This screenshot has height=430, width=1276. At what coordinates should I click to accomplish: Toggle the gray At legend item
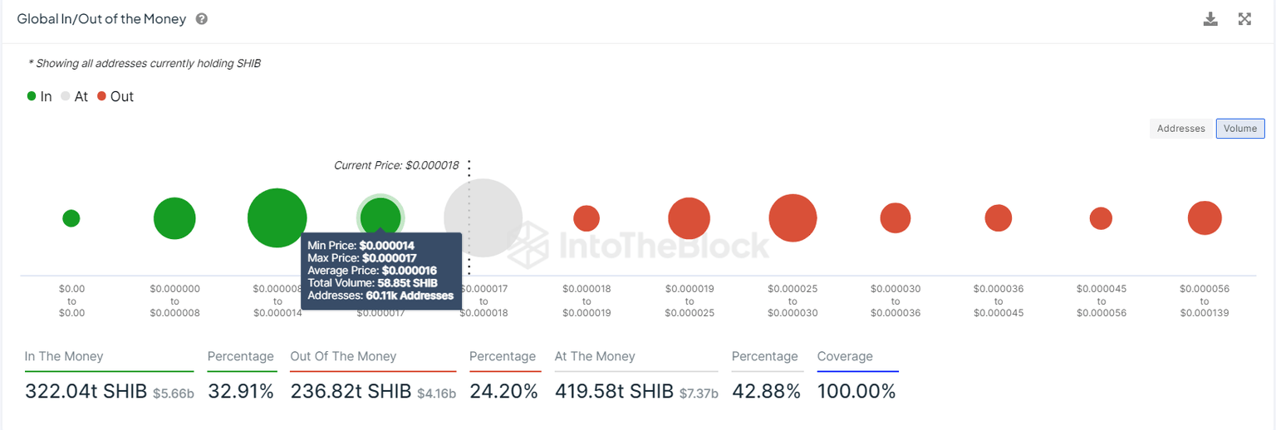click(x=74, y=96)
